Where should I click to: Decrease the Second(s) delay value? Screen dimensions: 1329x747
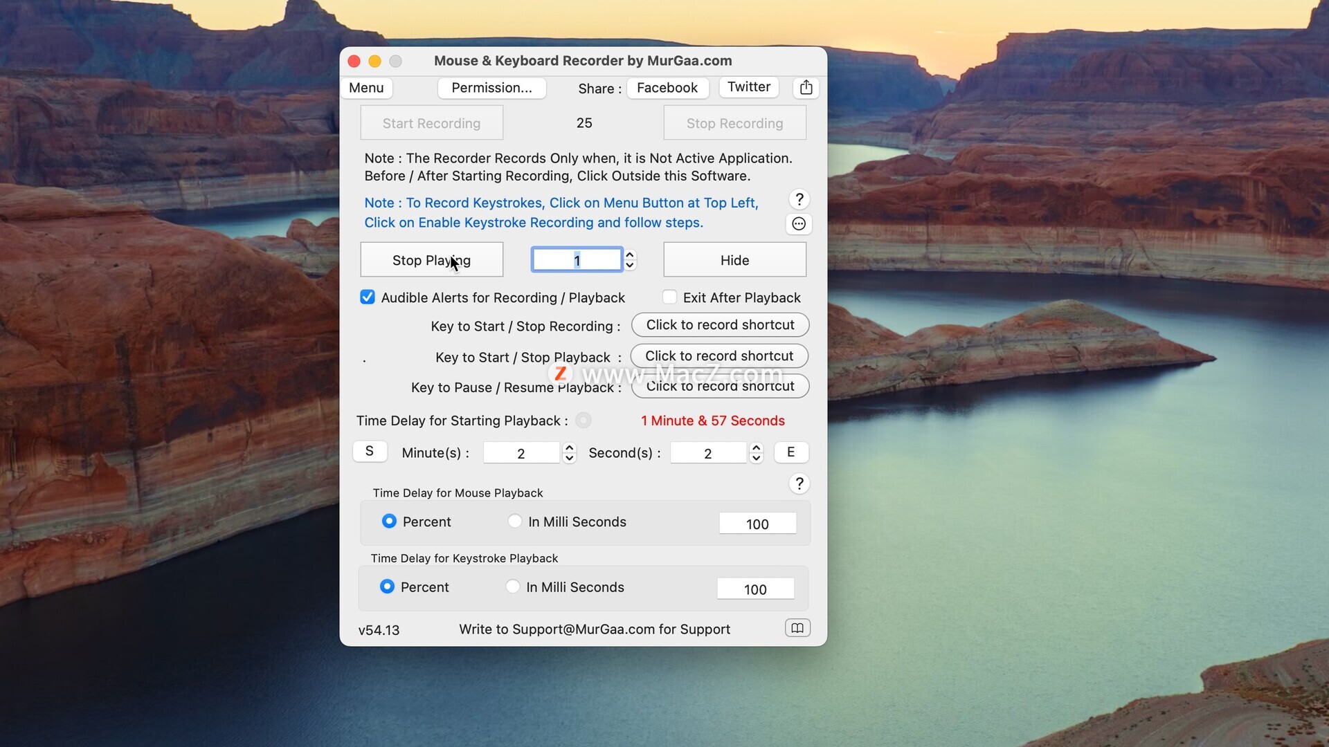(x=756, y=458)
